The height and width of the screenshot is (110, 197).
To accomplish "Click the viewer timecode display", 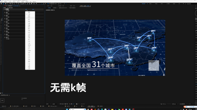I will coord(83,104).
